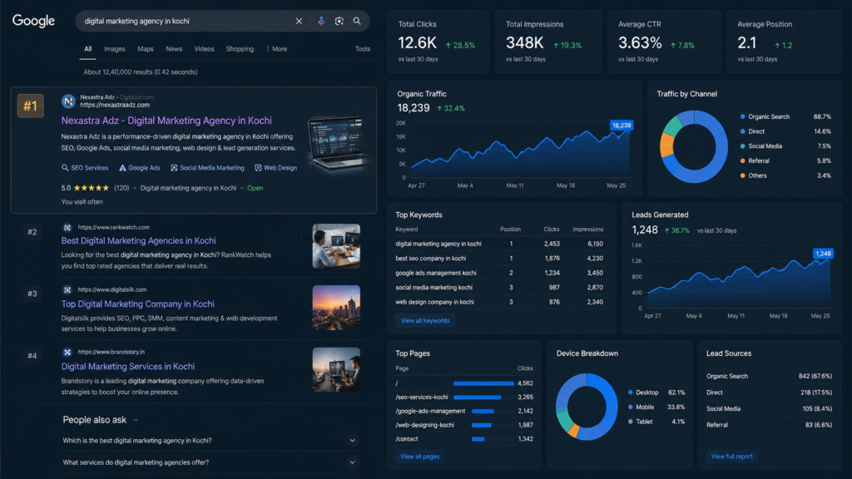Click the Google logo
The image size is (852, 479).
pos(33,21)
